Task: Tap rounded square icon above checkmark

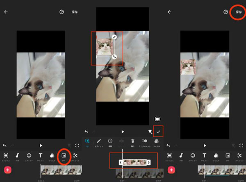Action: pyautogui.click(x=157, y=119)
